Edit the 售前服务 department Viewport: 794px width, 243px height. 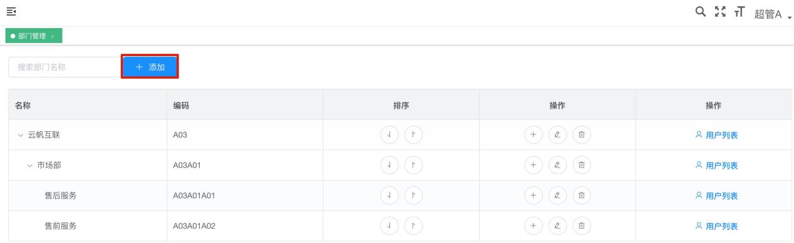click(x=557, y=226)
